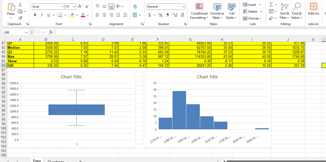
Task: Select the Format Painter brush
Action: point(20,18)
